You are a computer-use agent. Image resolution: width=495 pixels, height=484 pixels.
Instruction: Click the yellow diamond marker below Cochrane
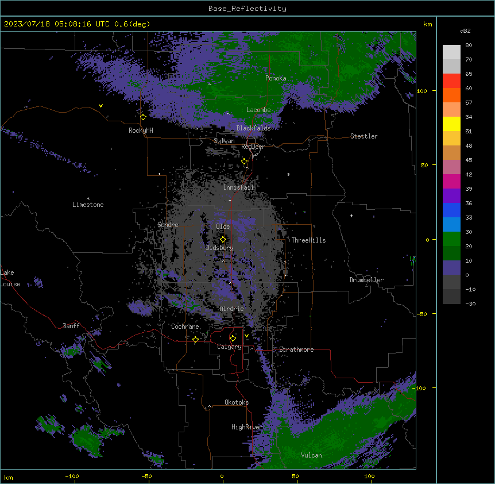point(195,340)
